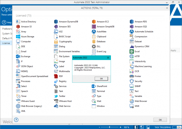
Task: Toggle the Task Triggering ON switch
Action: click(177, 127)
